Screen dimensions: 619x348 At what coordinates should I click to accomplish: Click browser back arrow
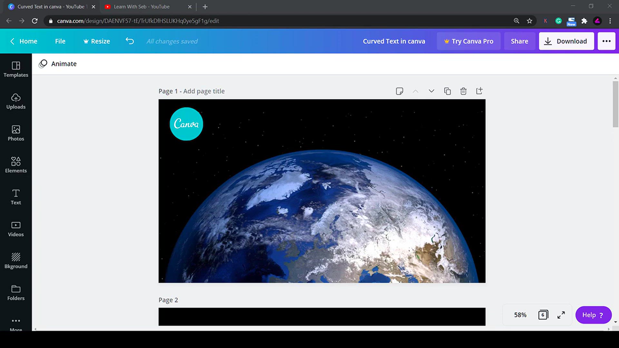(9, 21)
